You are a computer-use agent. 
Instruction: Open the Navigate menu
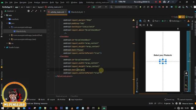point(23,2)
